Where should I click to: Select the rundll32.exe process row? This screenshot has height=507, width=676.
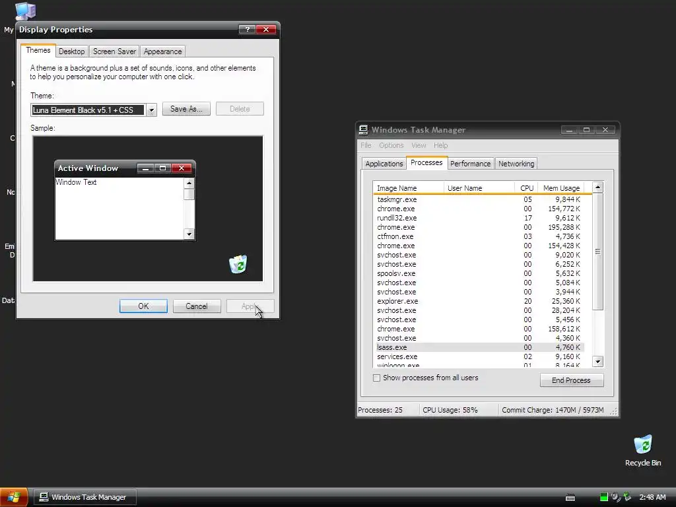point(479,218)
